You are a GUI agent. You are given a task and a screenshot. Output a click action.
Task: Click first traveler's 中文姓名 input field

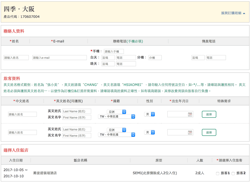(x=22, y=114)
